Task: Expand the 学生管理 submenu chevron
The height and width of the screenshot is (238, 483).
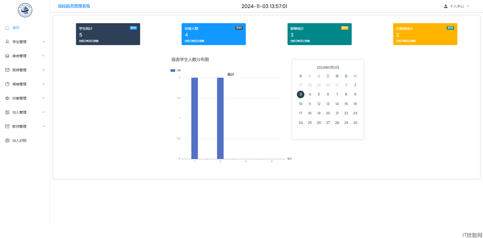Action: pyautogui.click(x=44, y=42)
